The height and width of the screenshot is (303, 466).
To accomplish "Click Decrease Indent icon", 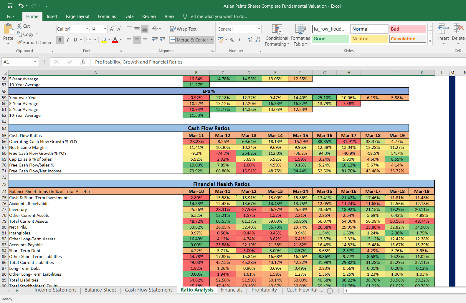I will (155, 40).
